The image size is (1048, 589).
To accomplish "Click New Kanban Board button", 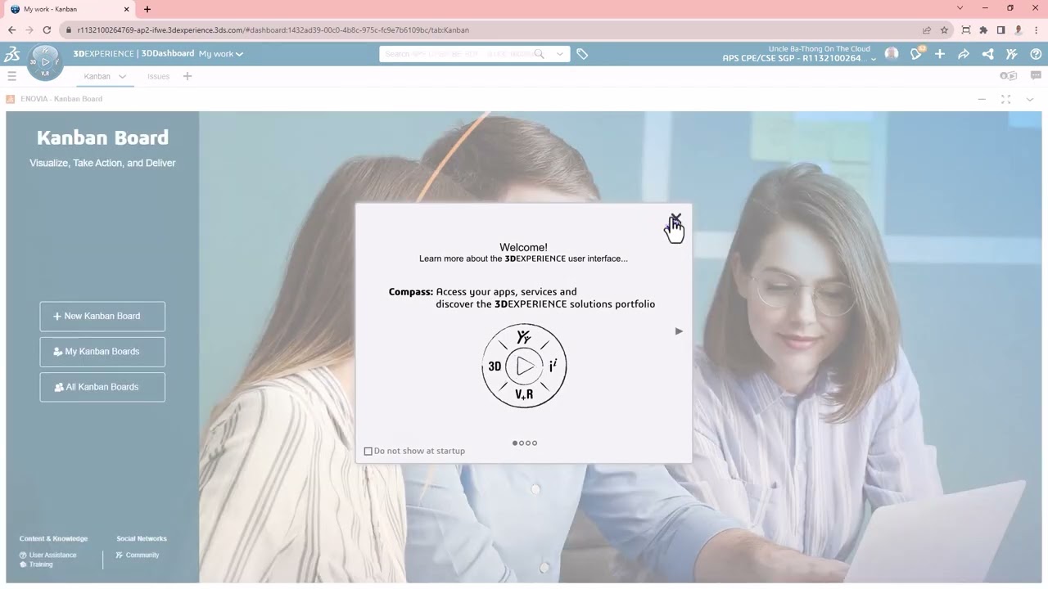I will coord(102,317).
